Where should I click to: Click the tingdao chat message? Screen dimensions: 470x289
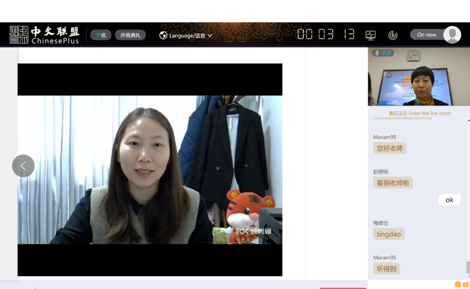[x=389, y=234]
